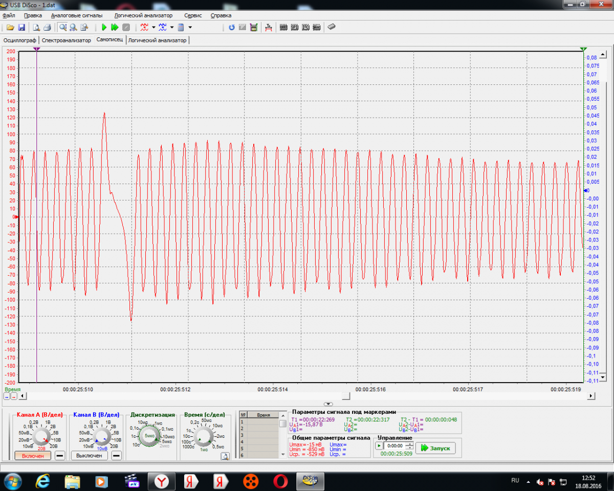614x491 pixels.
Task: Open print preview from the toolbar
Action: click(x=36, y=27)
